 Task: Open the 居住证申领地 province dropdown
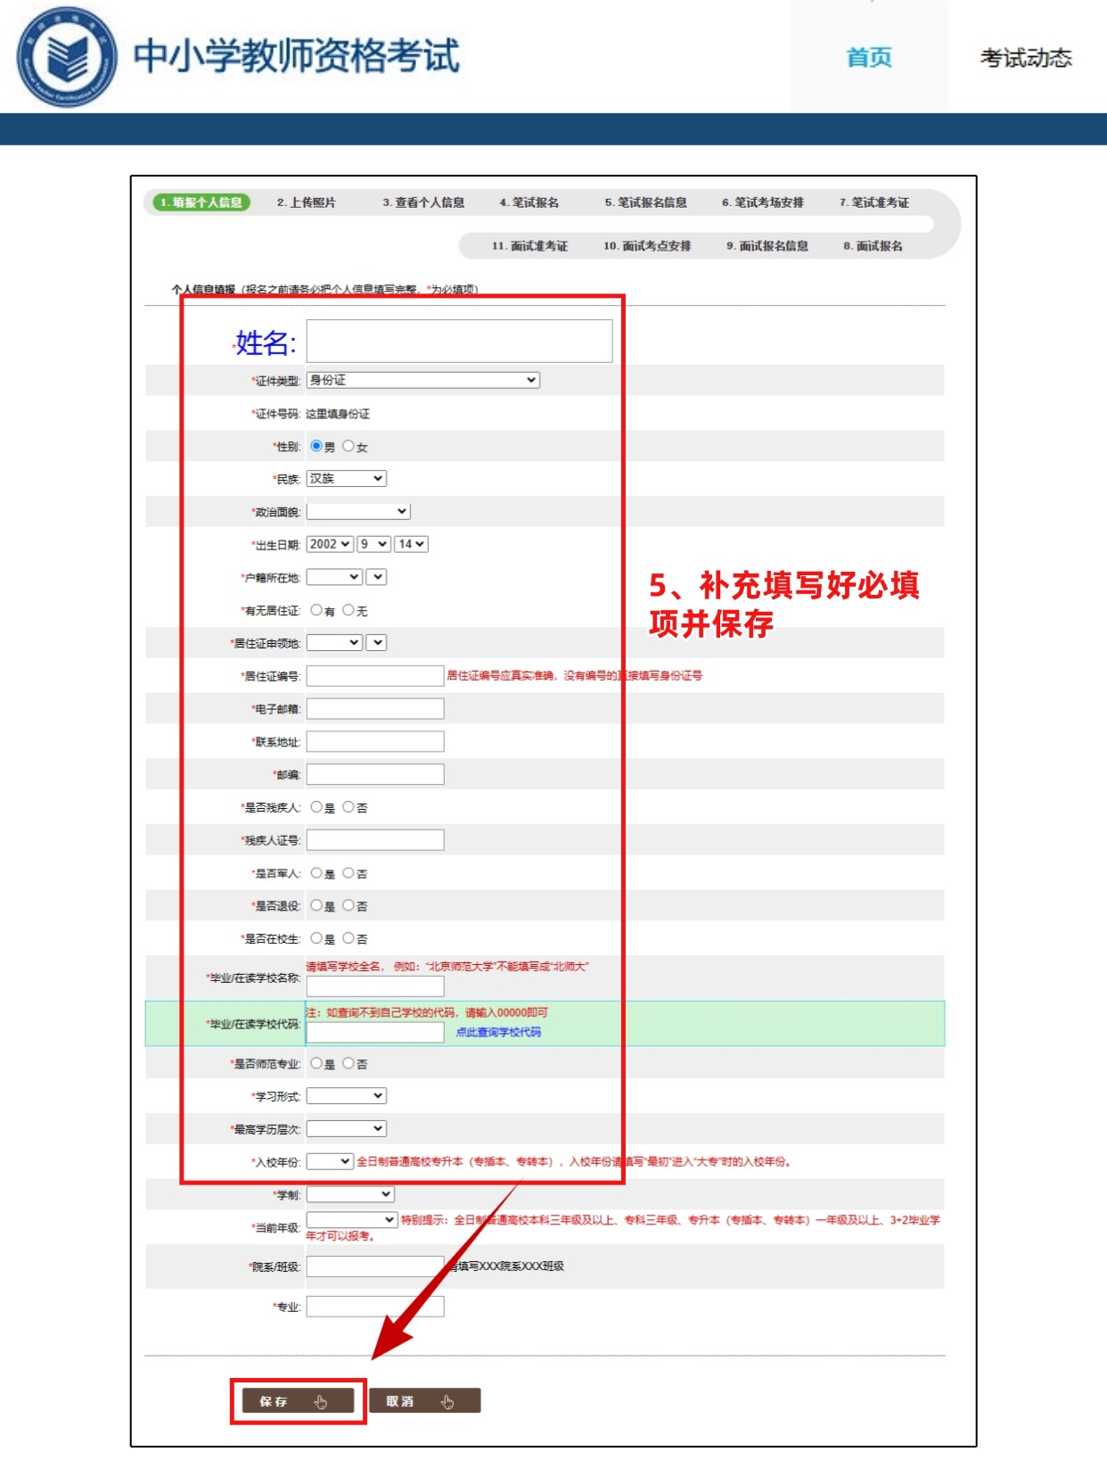[x=334, y=642]
